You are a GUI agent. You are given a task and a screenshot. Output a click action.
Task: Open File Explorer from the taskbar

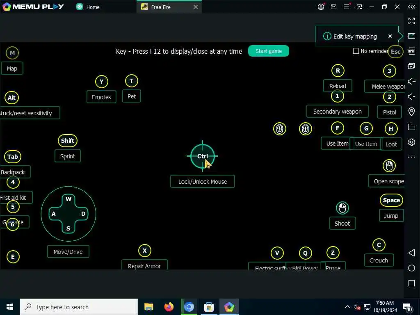click(x=148, y=307)
